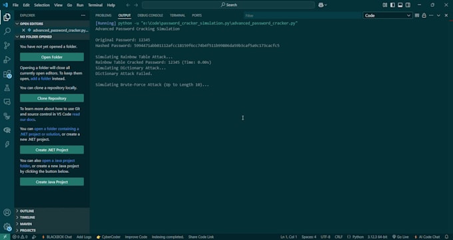Clear the output panel icon
Screen dimensions: 453x240
click(417, 15)
